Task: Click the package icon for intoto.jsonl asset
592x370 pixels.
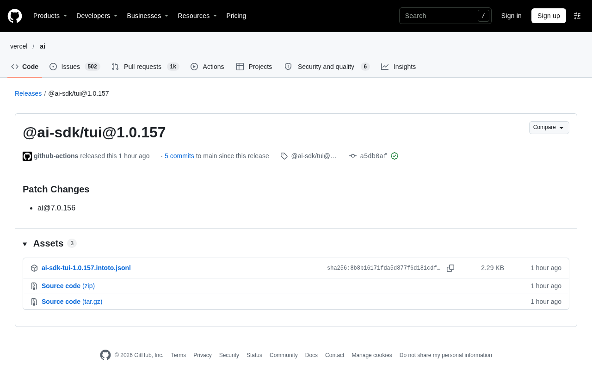Action: click(34, 268)
